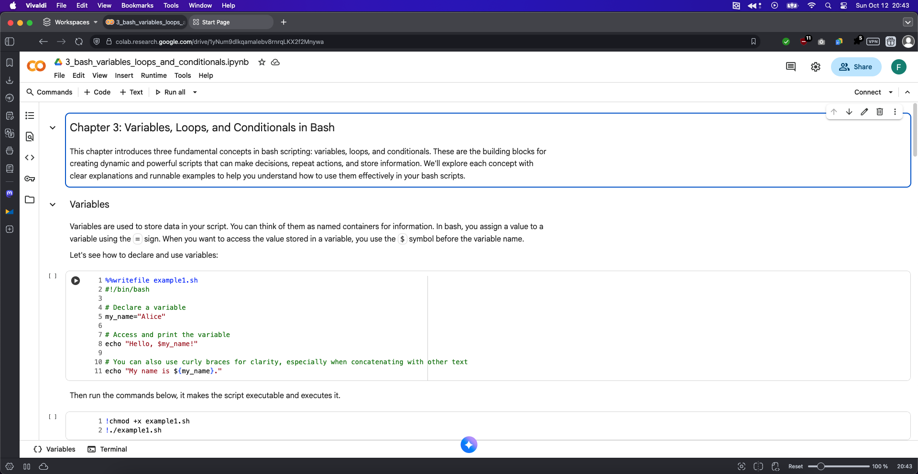
Task: Open the Find and replace panel
Action: tap(30, 137)
